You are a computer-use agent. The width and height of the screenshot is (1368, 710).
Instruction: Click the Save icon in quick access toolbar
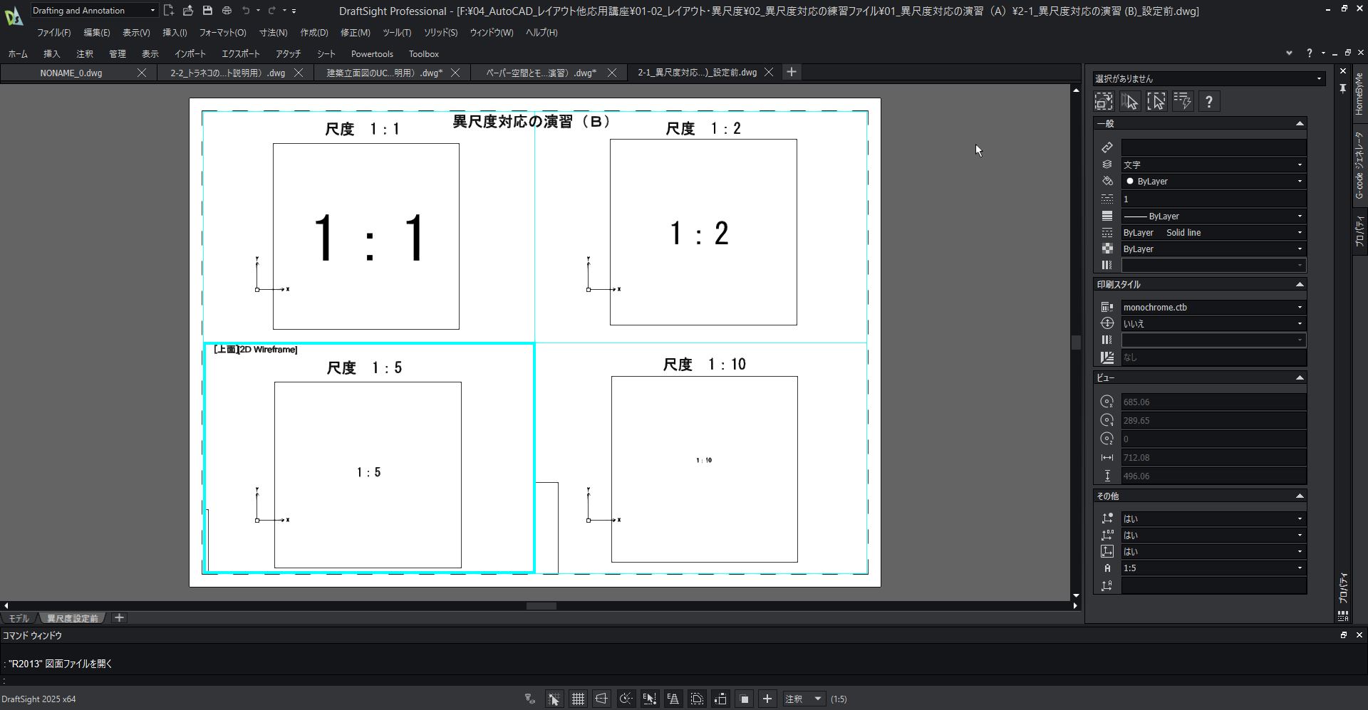pyautogui.click(x=207, y=11)
